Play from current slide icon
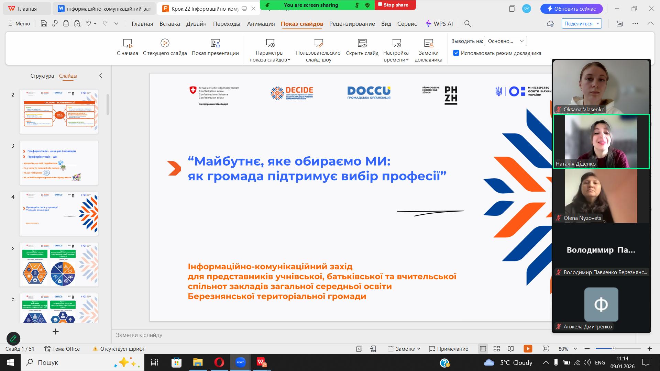The height and width of the screenshot is (371, 660). coord(165,43)
